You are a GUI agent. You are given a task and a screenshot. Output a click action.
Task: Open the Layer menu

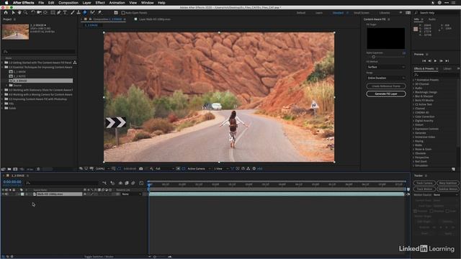pos(86,3)
